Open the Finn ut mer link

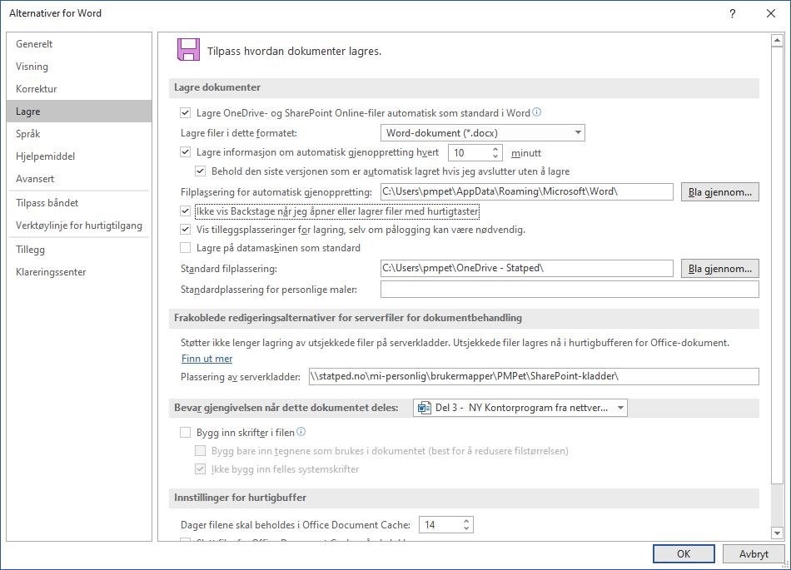(x=206, y=359)
